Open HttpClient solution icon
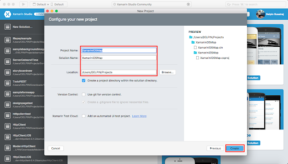The image size is (288, 164). click(8, 126)
